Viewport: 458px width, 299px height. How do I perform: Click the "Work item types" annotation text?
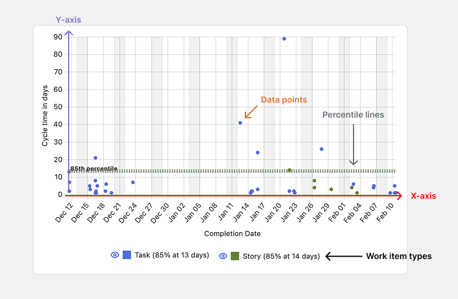pyautogui.click(x=398, y=257)
